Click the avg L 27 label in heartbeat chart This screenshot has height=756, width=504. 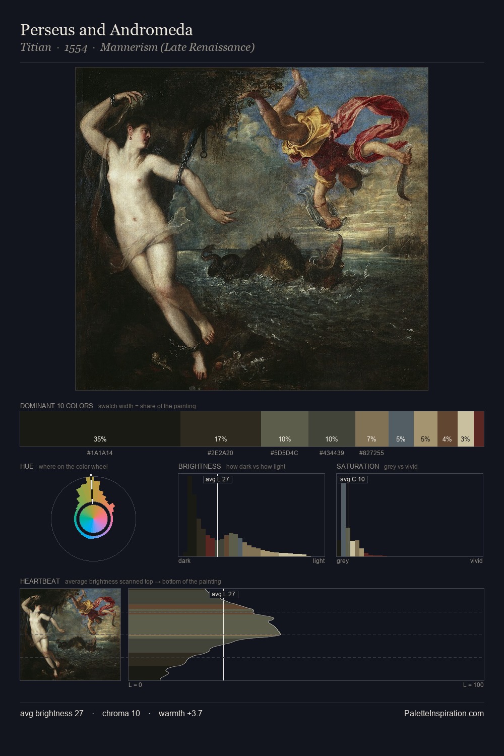click(223, 594)
